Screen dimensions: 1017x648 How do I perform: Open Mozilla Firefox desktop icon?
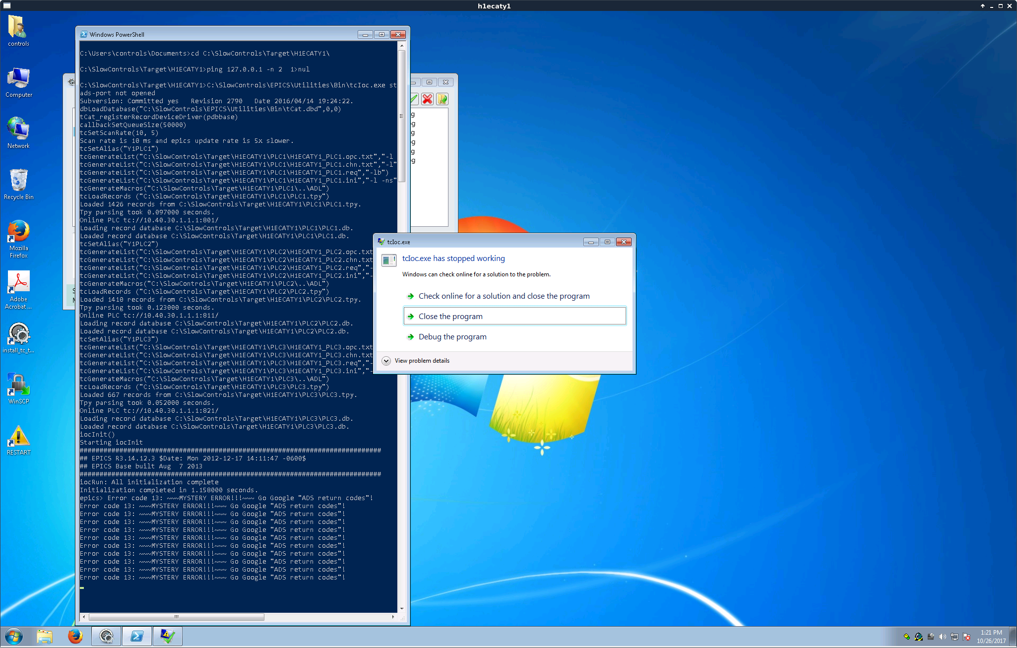(19, 238)
